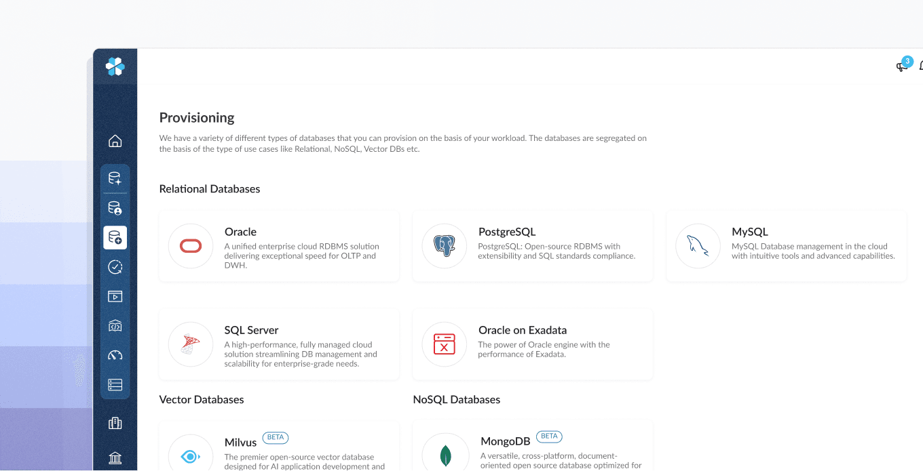
Task: Select the highlighted database-plus provisioning icon
Action: [x=115, y=238]
